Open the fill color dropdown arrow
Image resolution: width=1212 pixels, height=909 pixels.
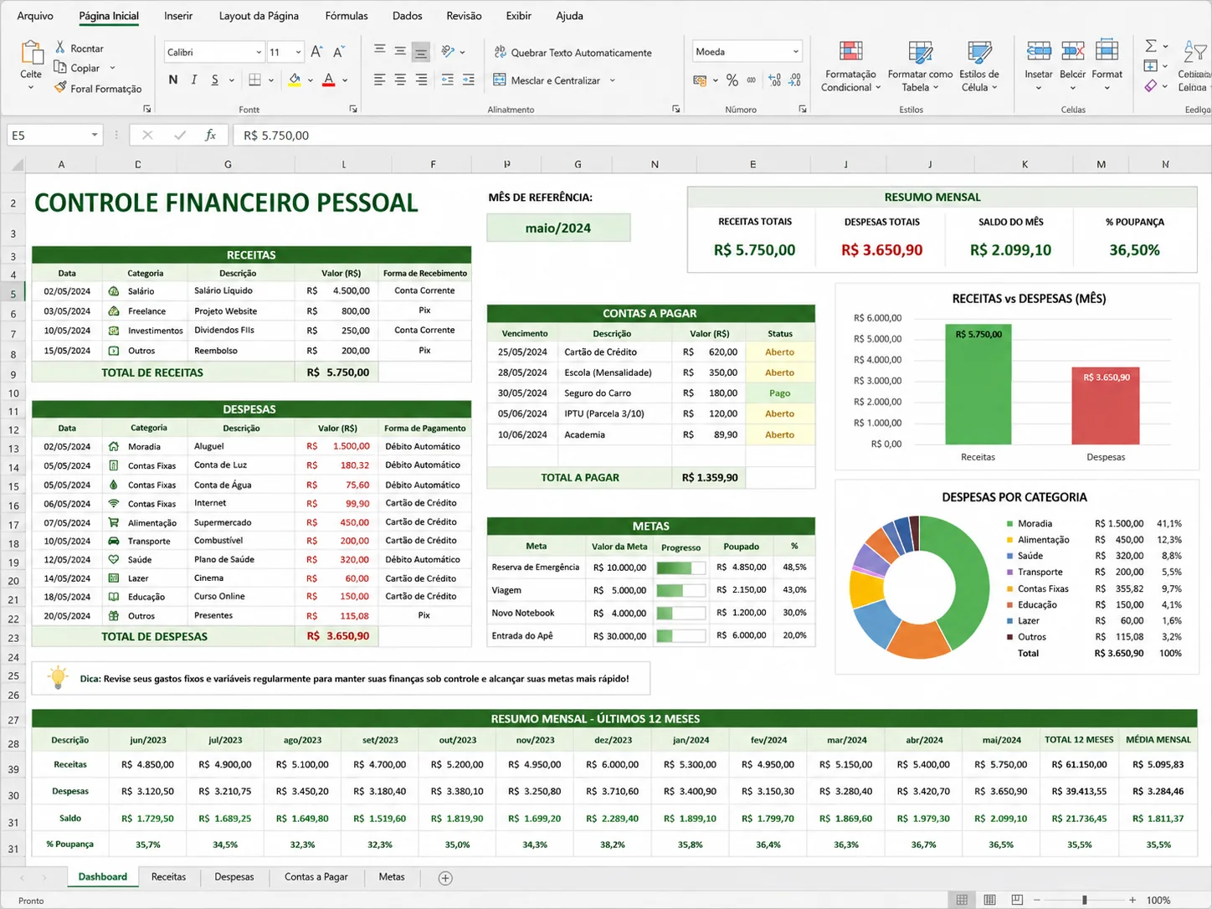[x=311, y=80]
